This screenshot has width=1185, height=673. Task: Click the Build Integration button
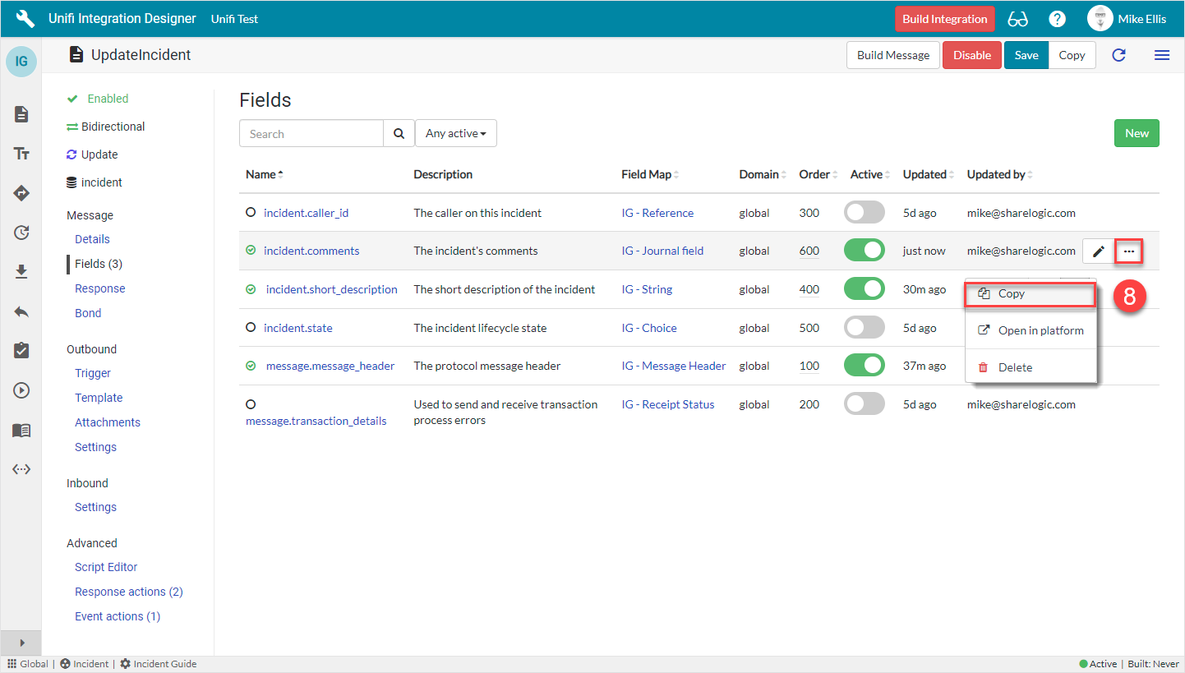[x=944, y=19]
